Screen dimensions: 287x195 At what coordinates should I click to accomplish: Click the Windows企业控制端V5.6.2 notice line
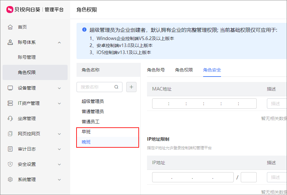coord(132,38)
